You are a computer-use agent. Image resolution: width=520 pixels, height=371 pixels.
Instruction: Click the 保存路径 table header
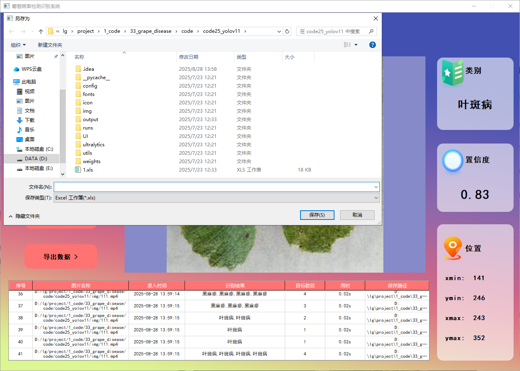point(397,285)
